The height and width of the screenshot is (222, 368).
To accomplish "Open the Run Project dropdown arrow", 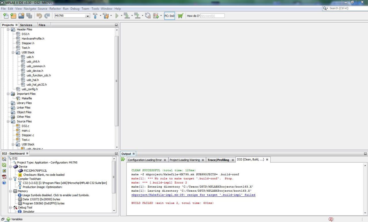I will 122,16.
